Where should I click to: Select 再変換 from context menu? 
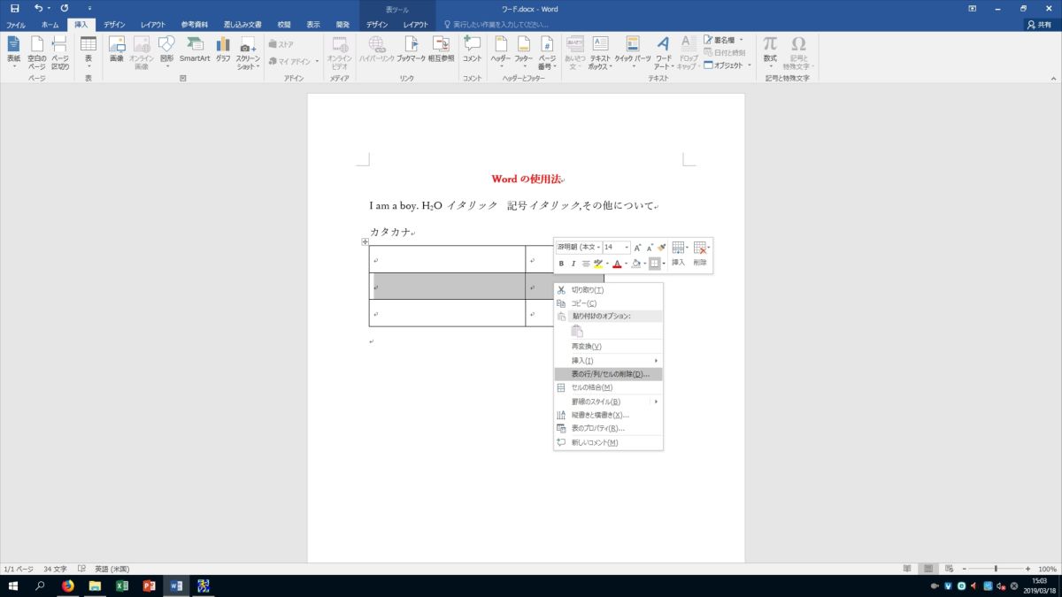[608, 347]
